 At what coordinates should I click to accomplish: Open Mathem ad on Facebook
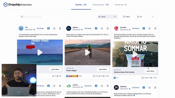pos(144,88)
